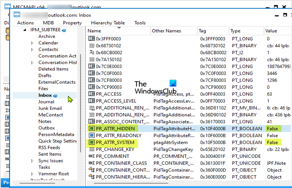Collapse the IPM_SUBTREE node
This screenshot has width=292, height=188.
[x=25, y=30]
